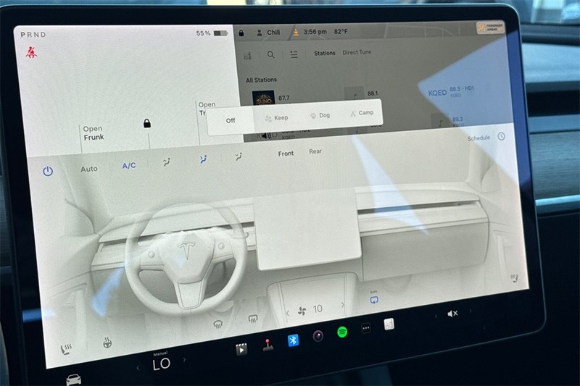Toggle the blue Auto recirculation icon
The image size is (580, 386).
tap(374, 298)
